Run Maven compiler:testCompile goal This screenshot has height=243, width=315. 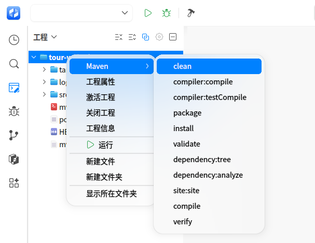pyautogui.click(x=209, y=97)
